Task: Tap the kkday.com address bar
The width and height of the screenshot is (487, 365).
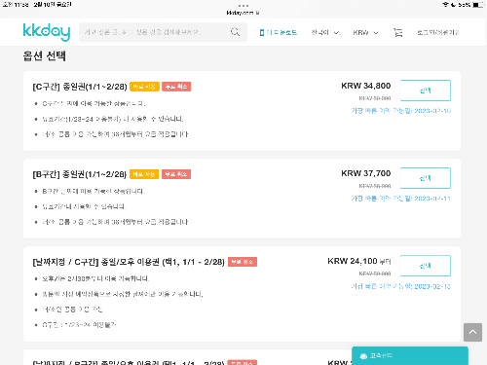Action: pos(243,13)
